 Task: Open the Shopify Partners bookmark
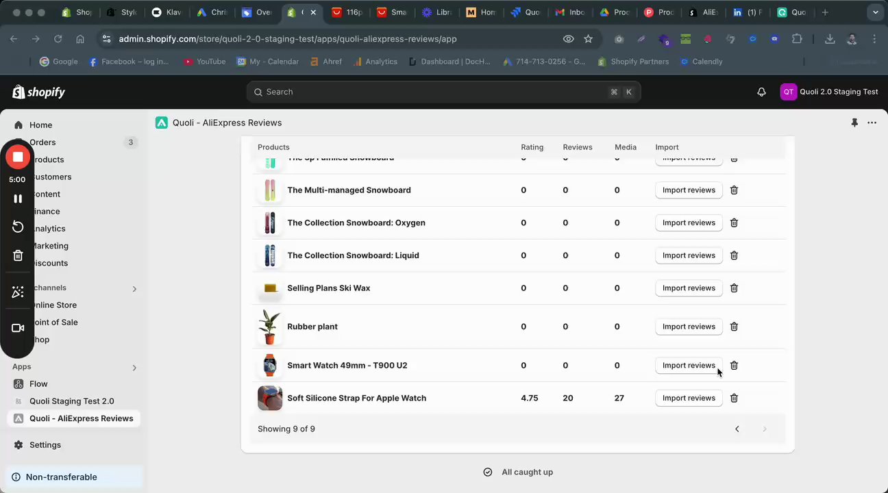pyautogui.click(x=632, y=62)
